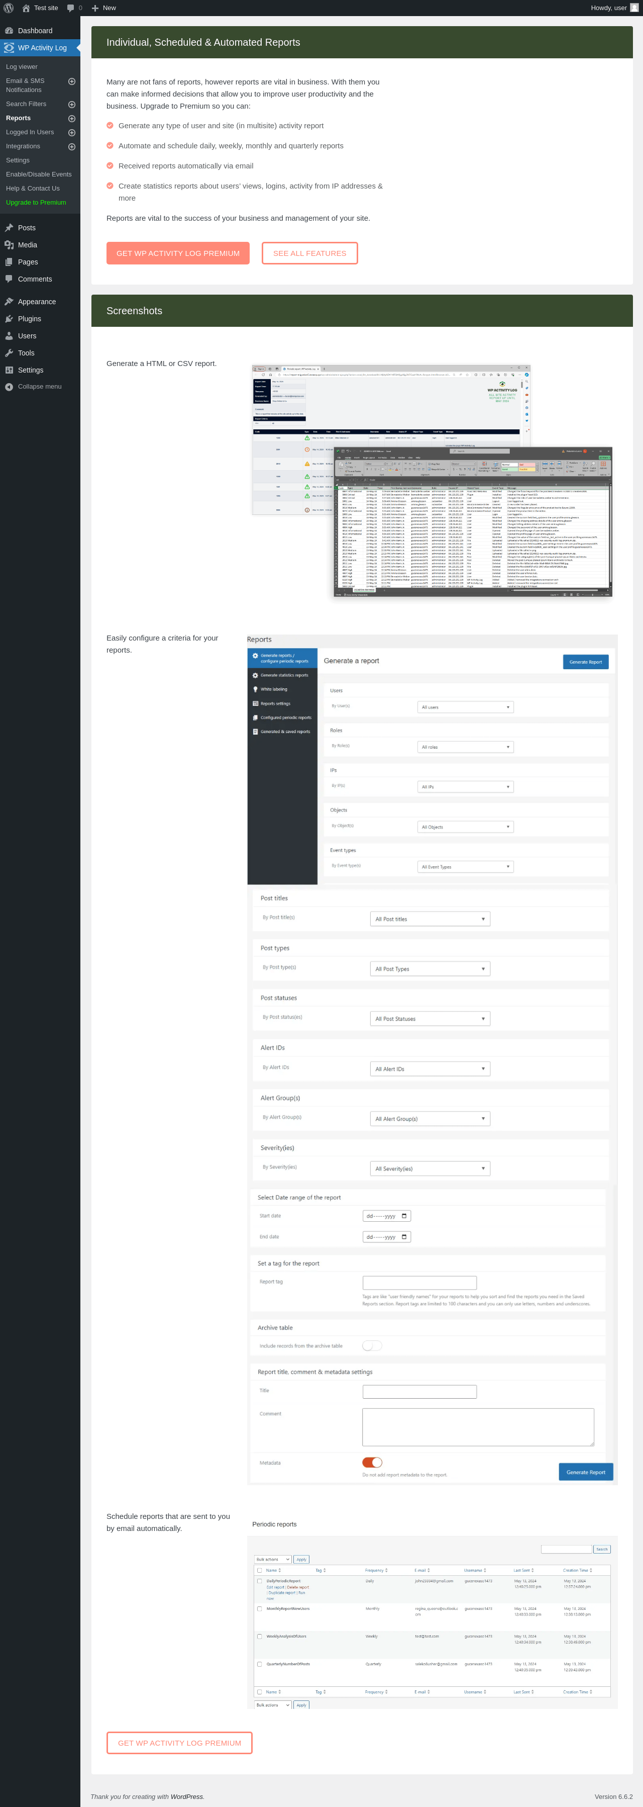
Task: Open the All Alert Group(s) dropdown
Action: click(430, 1119)
